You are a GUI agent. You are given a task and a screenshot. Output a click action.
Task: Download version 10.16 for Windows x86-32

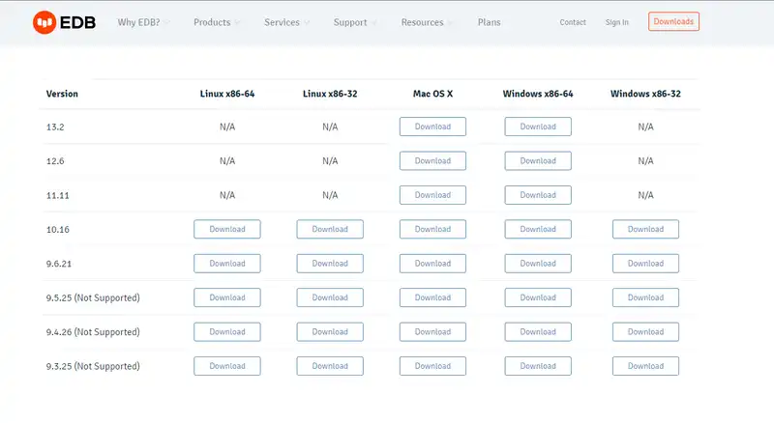645,229
